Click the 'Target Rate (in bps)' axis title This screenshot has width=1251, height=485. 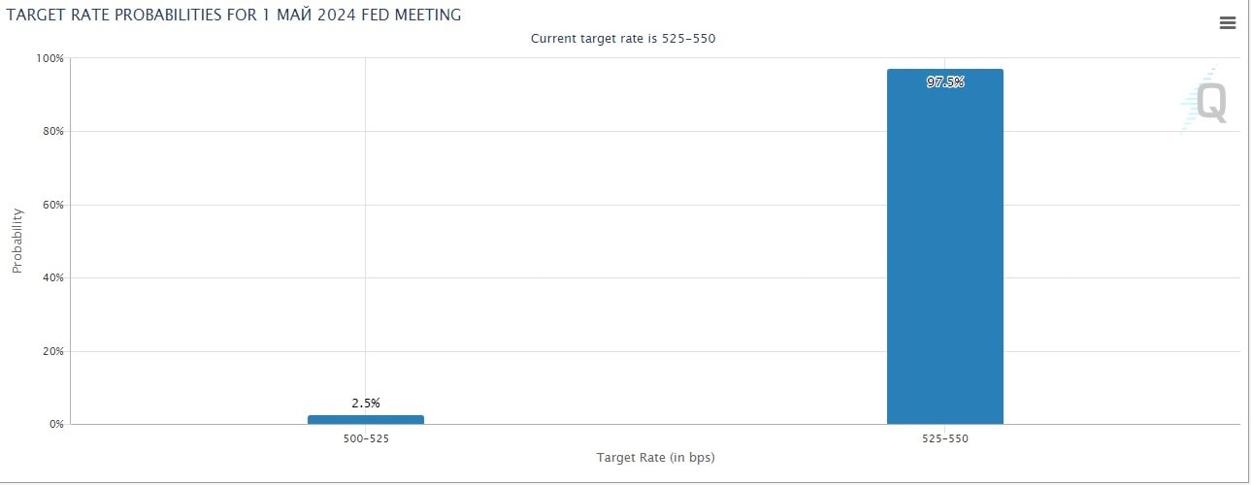click(655, 457)
